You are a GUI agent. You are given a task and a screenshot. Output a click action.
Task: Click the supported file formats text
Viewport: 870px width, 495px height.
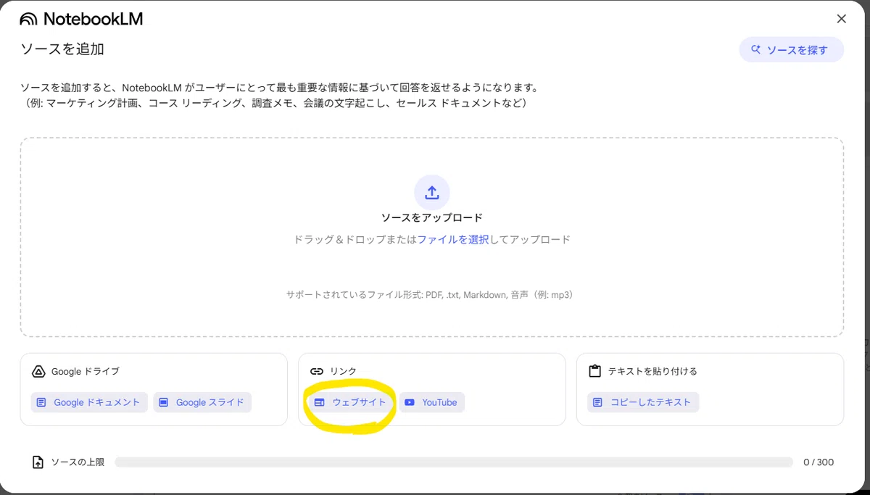pyautogui.click(x=430, y=295)
